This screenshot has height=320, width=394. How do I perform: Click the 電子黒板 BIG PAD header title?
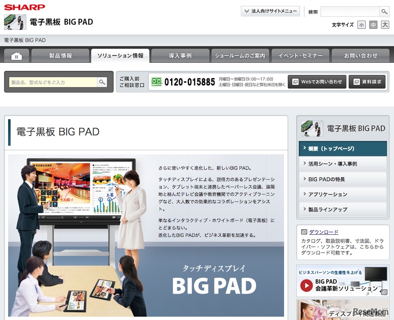[61, 22]
